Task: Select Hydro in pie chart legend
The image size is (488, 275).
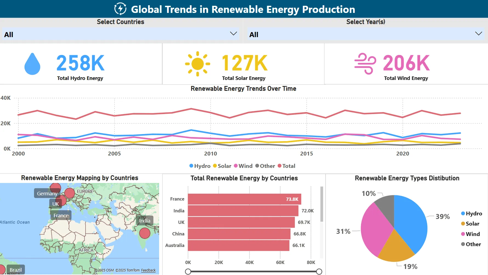Action: (471, 213)
